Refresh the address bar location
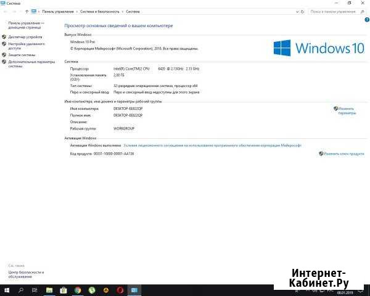370x296 pixels. [303, 12]
